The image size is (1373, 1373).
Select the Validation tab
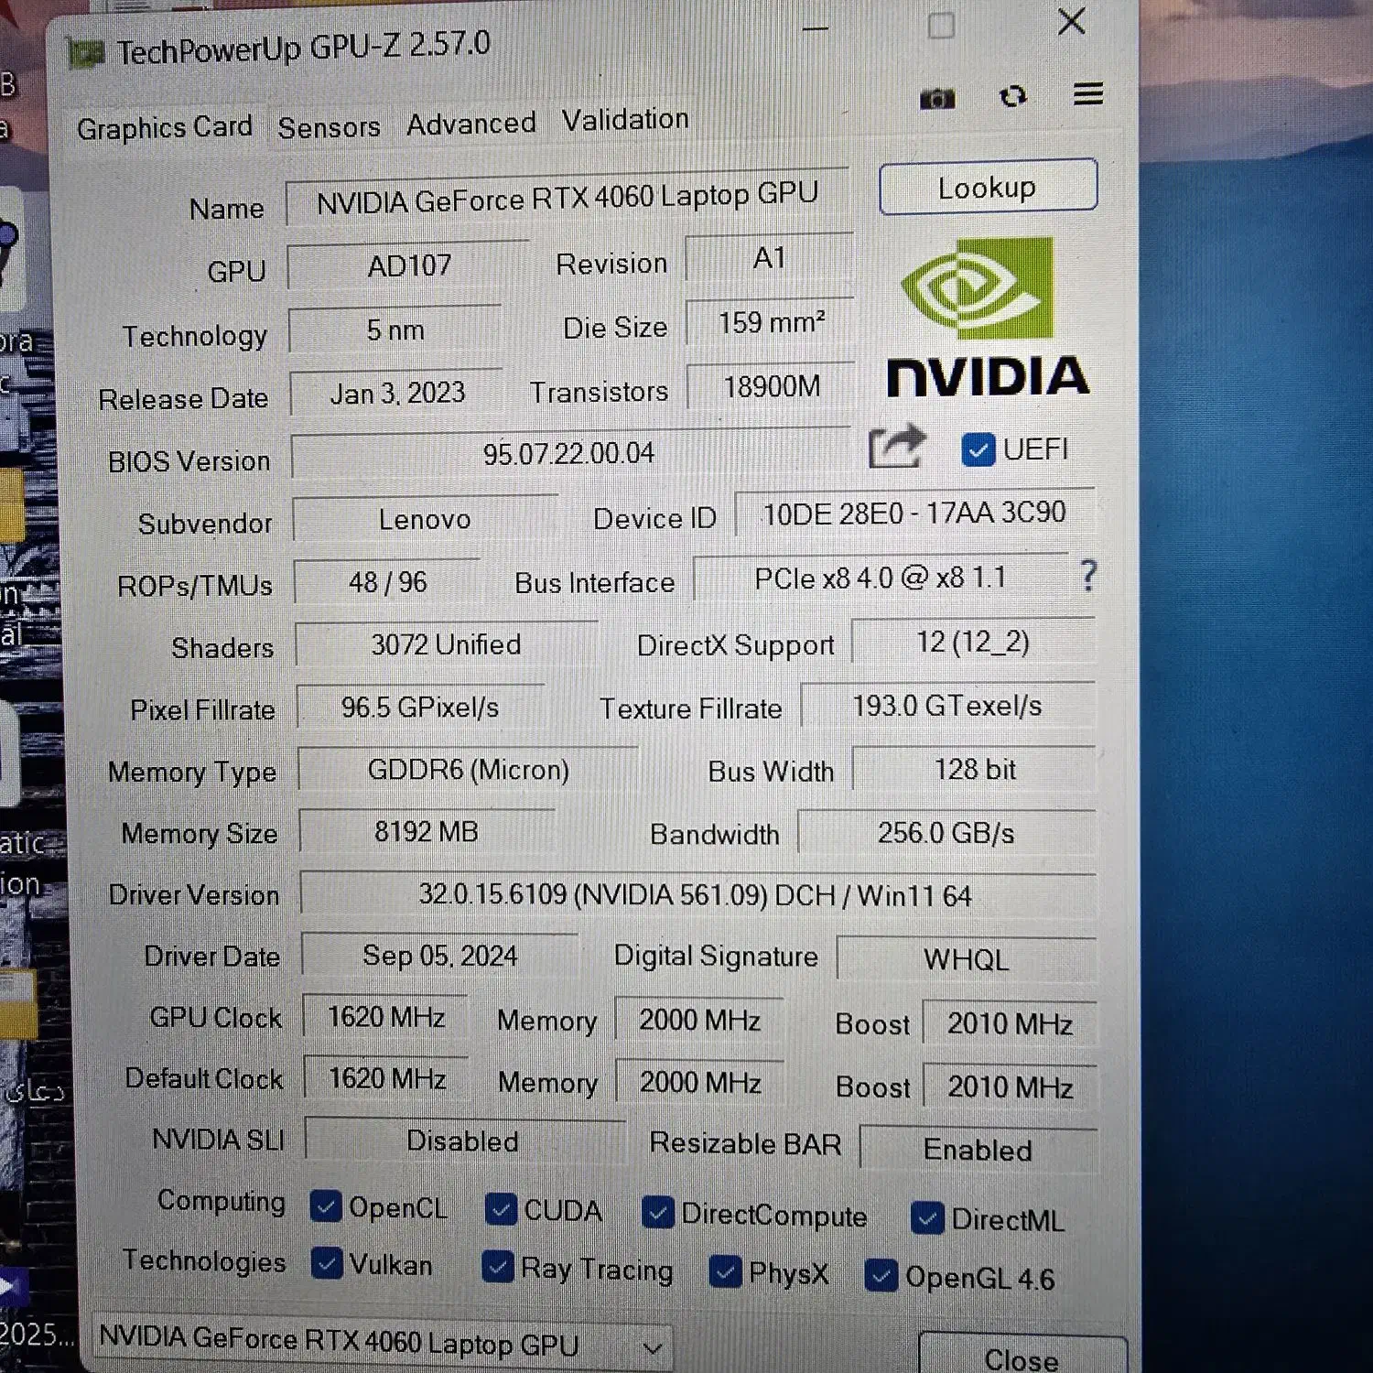tap(624, 120)
